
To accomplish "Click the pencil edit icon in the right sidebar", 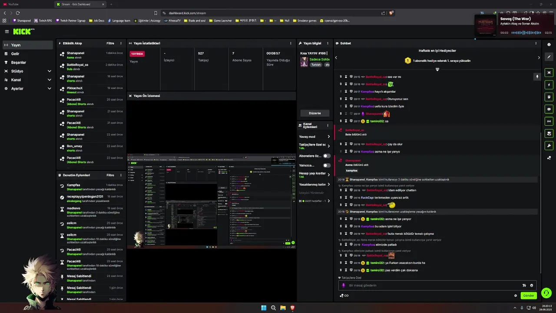I will pyautogui.click(x=549, y=57).
